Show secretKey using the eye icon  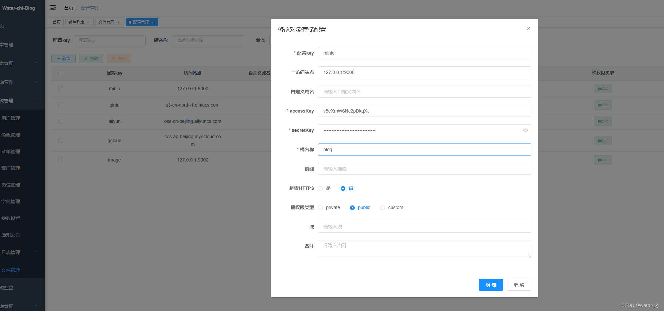tap(525, 130)
